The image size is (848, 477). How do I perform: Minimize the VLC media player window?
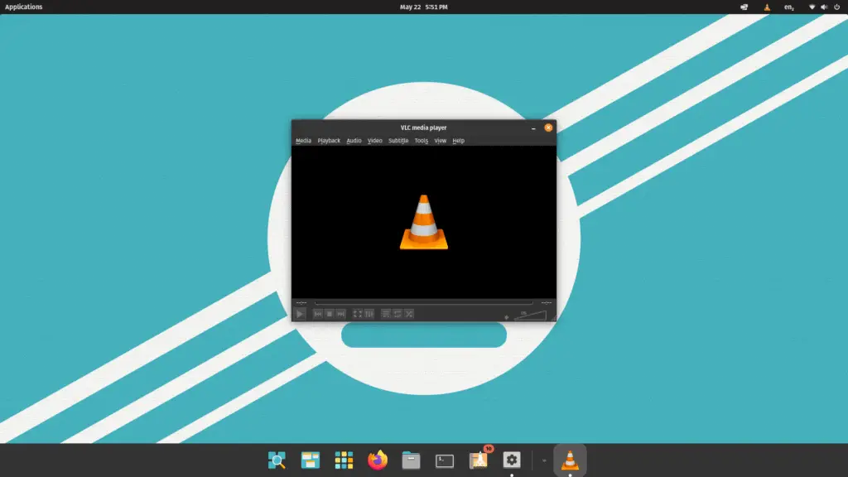(x=533, y=128)
